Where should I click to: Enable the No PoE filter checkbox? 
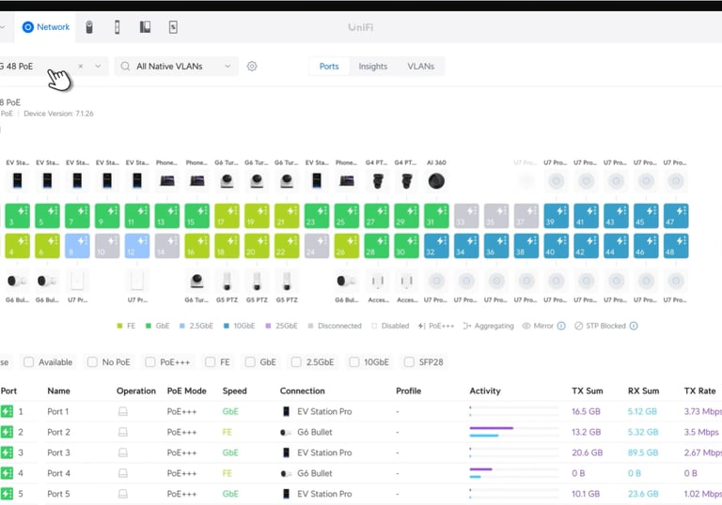pyautogui.click(x=92, y=362)
